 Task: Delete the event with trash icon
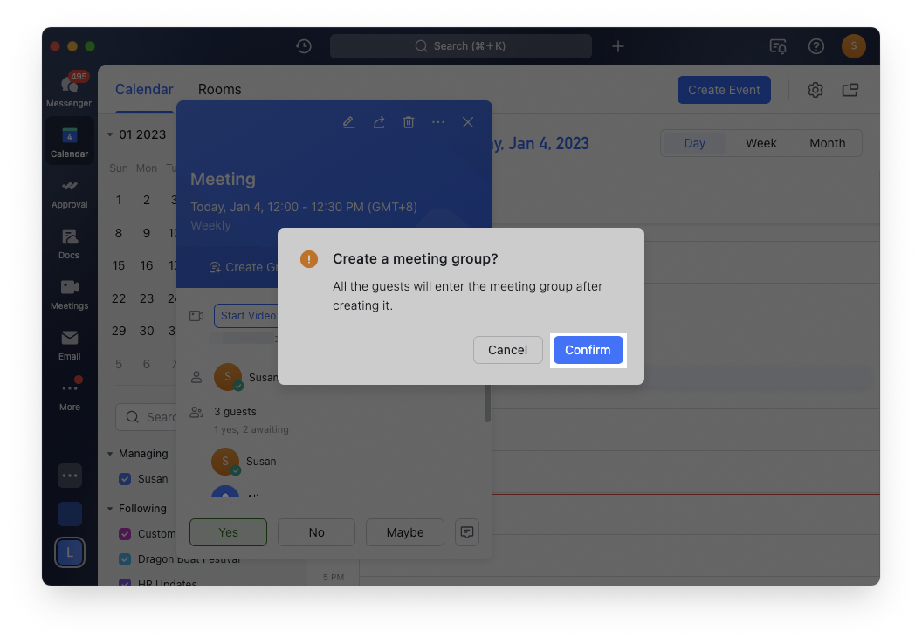point(409,122)
